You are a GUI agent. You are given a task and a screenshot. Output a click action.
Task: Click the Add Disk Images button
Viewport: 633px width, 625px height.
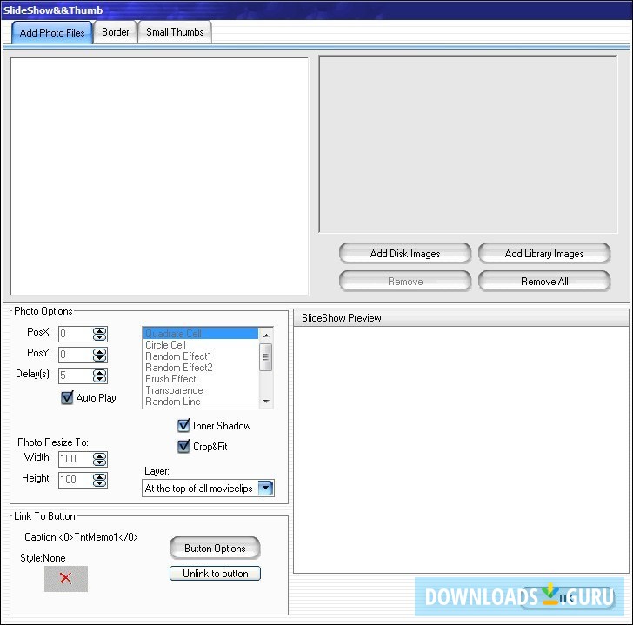pos(405,253)
